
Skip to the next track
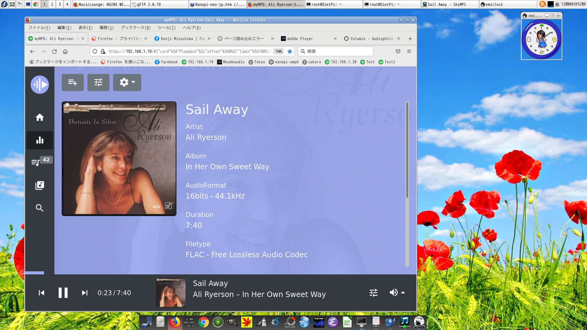click(85, 293)
